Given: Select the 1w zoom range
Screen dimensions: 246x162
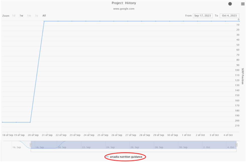Looking at the screenshot, I should (22, 16).
